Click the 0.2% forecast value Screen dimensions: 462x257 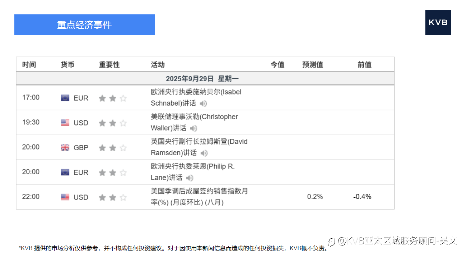coord(315,197)
